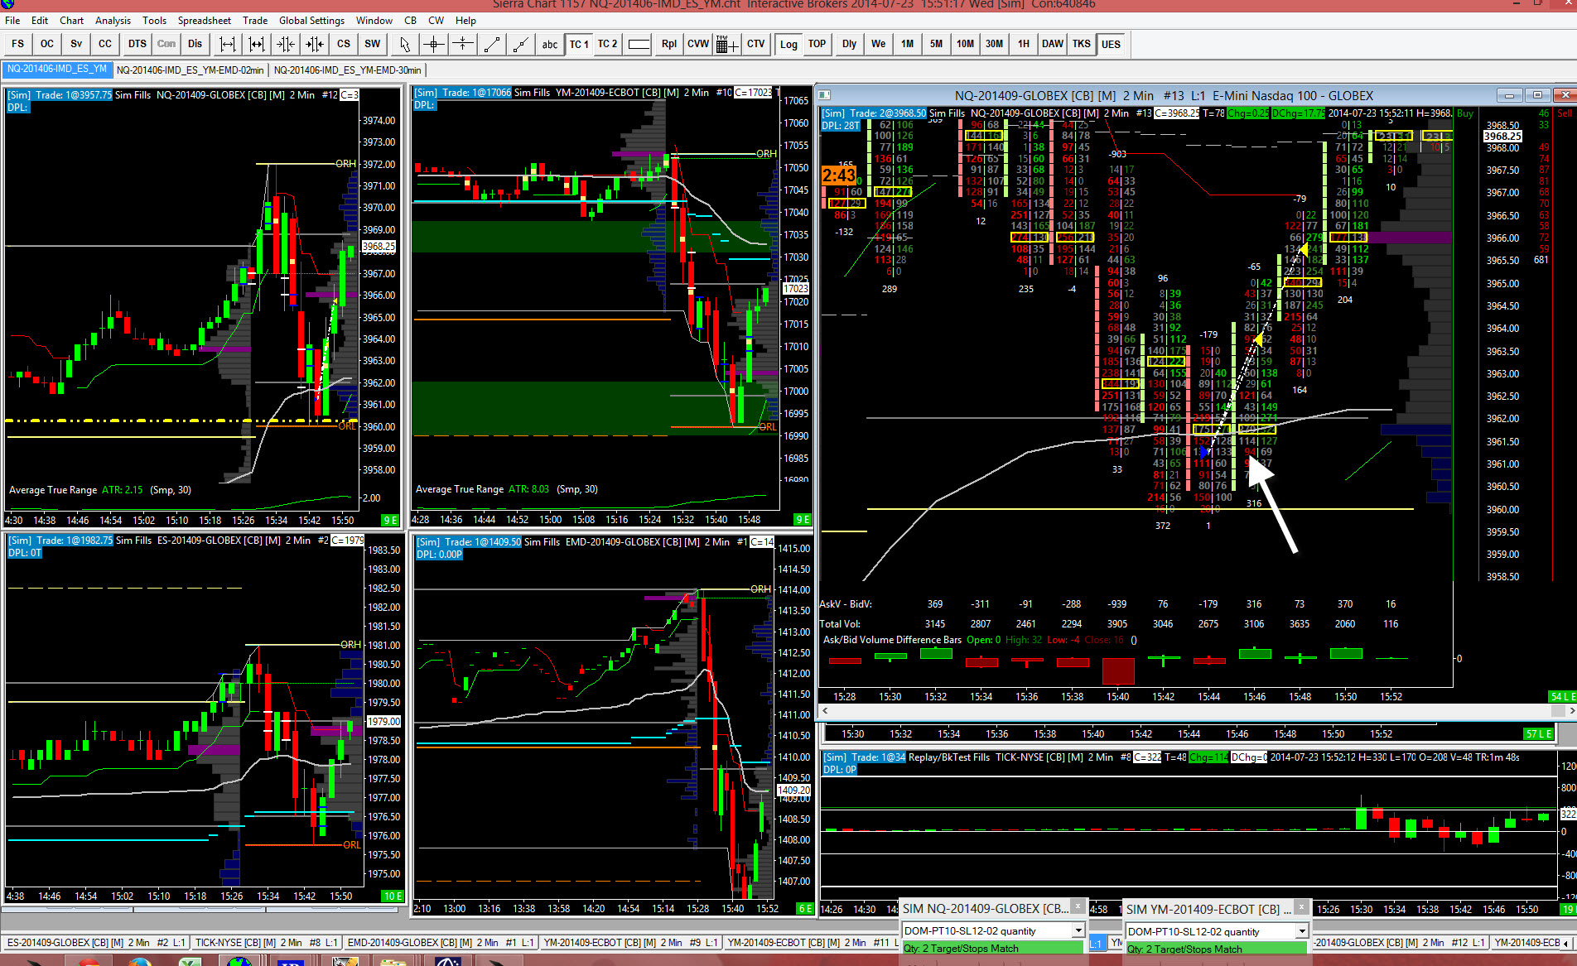Image resolution: width=1577 pixels, height=966 pixels.
Task: Select the EMD-201409-GLOBEX 2 Min #1 window tab
Action: pyautogui.click(x=441, y=942)
